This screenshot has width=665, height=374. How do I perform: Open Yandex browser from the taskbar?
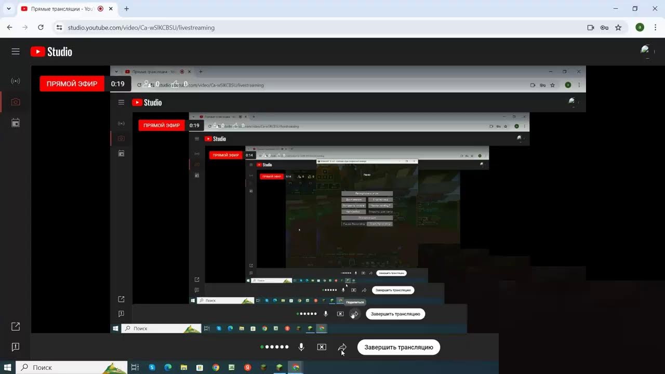click(x=248, y=367)
